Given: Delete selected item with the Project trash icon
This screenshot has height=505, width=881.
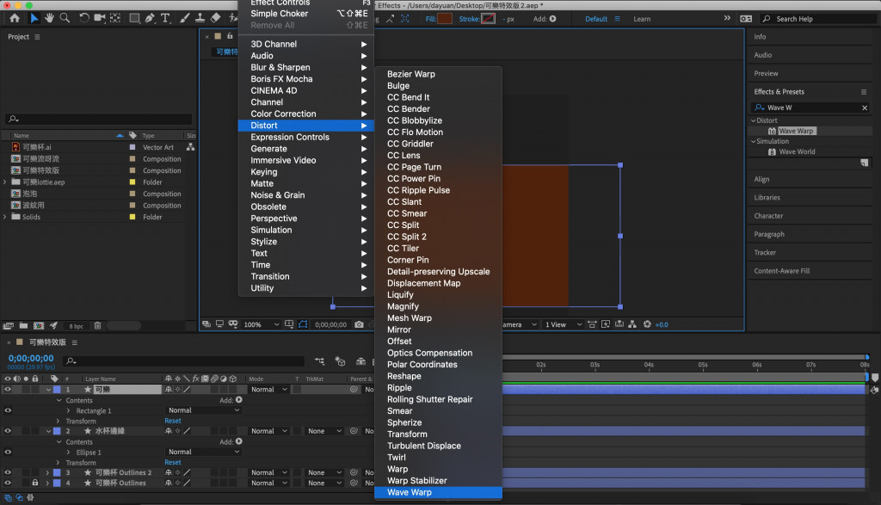Looking at the screenshot, I should 97,326.
